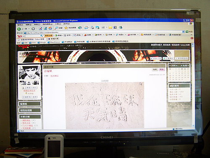The height and width of the screenshot is (158, 210).
Task: Open the Favorites menu in IE
Action: pos(47,24)
